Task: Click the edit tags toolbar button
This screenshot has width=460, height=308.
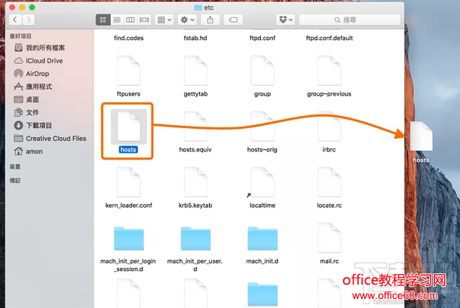Action: [x=234, y=19]
